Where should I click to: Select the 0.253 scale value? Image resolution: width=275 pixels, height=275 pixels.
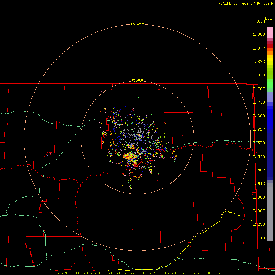tap(259, 224)
